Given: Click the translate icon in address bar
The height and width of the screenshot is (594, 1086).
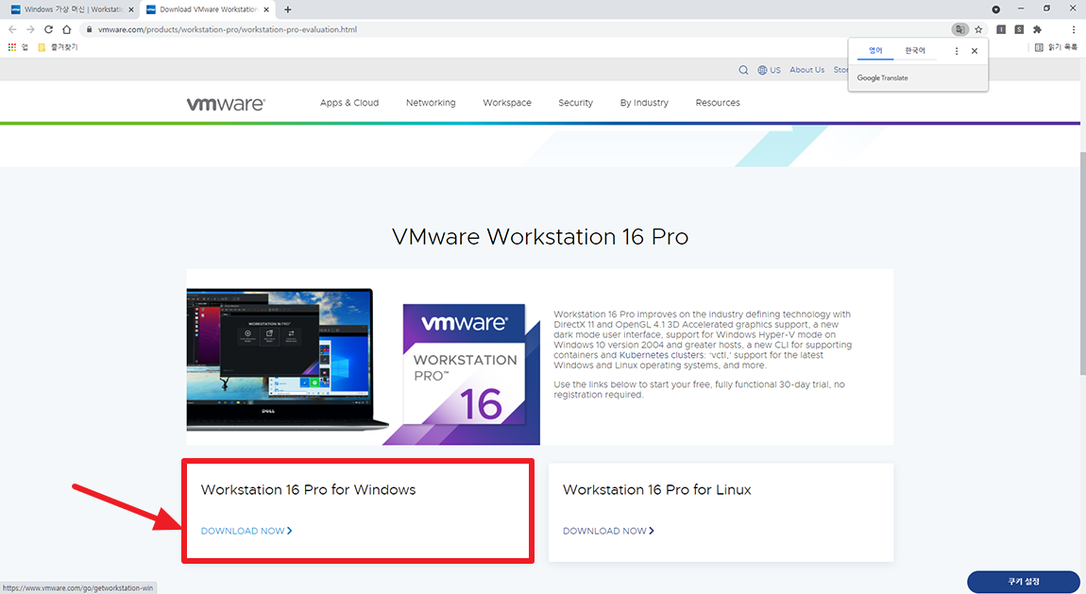Looking at the screenshot, I should pos(959,30).
